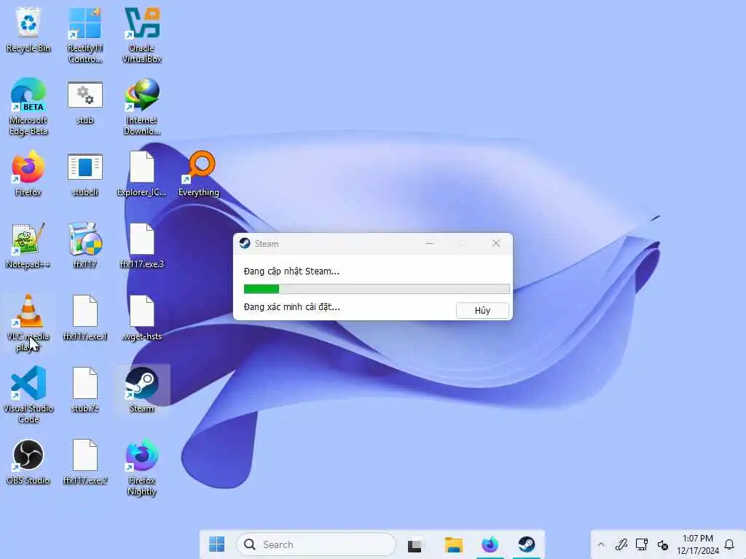Select the .wget-hsts file icon
746x559 pixels.
click(142, 318)
